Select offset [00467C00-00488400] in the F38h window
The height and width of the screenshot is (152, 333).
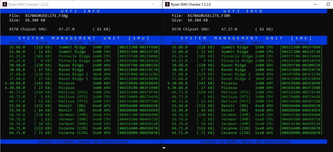click(x=301, y=115)
